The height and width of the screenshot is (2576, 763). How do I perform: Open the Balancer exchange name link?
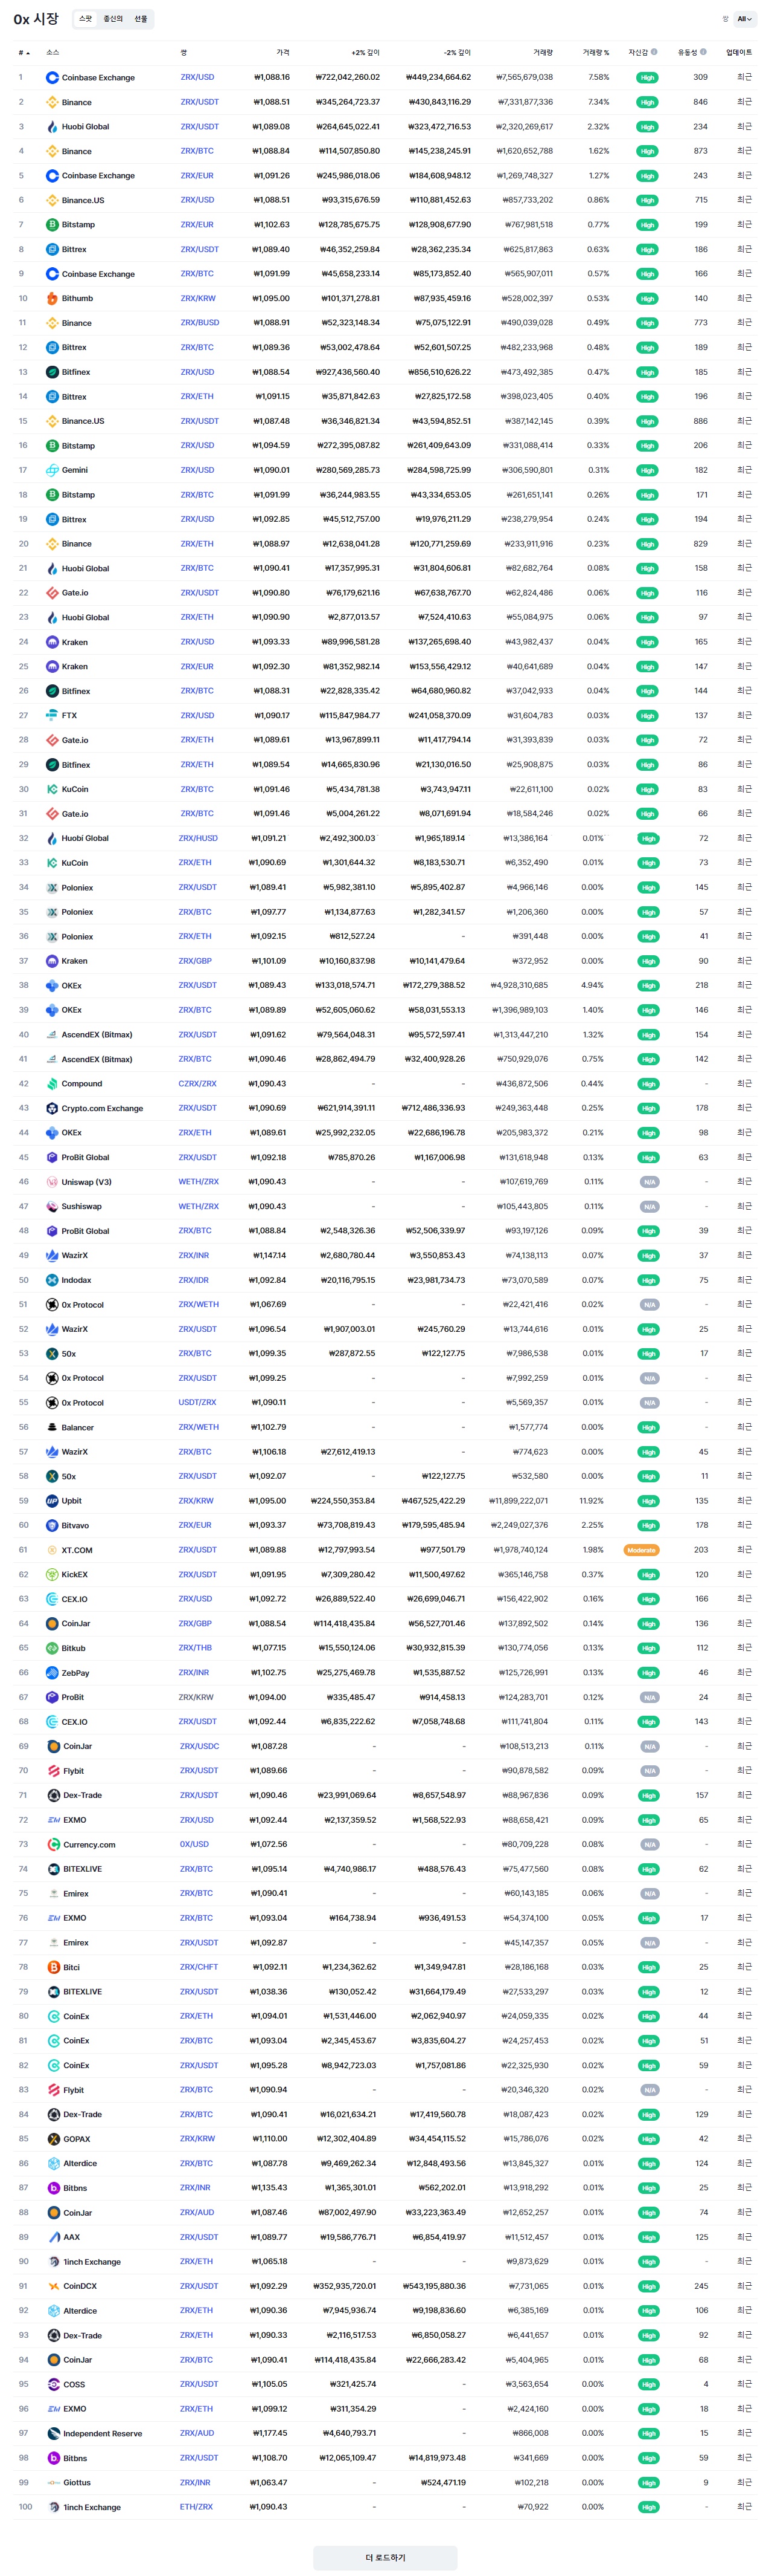click(x=78, y=1427)
